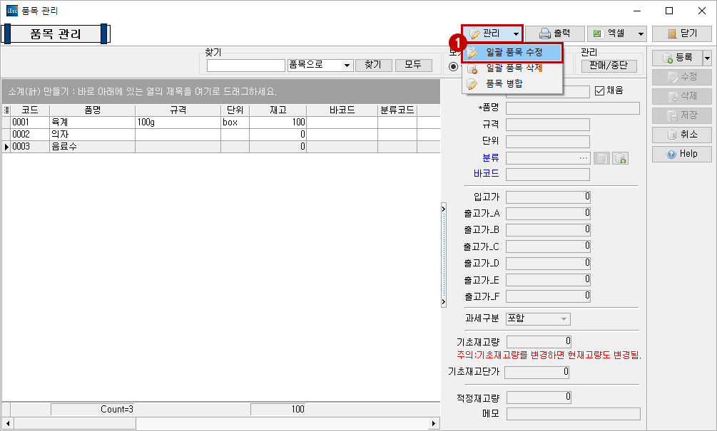
Task: Open the 엑셀 dropdown arrow
Action: click(641, 33)
